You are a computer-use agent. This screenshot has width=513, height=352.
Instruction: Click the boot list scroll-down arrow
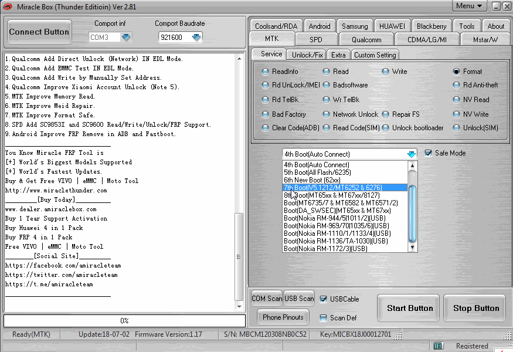click(x=413, y=248)
